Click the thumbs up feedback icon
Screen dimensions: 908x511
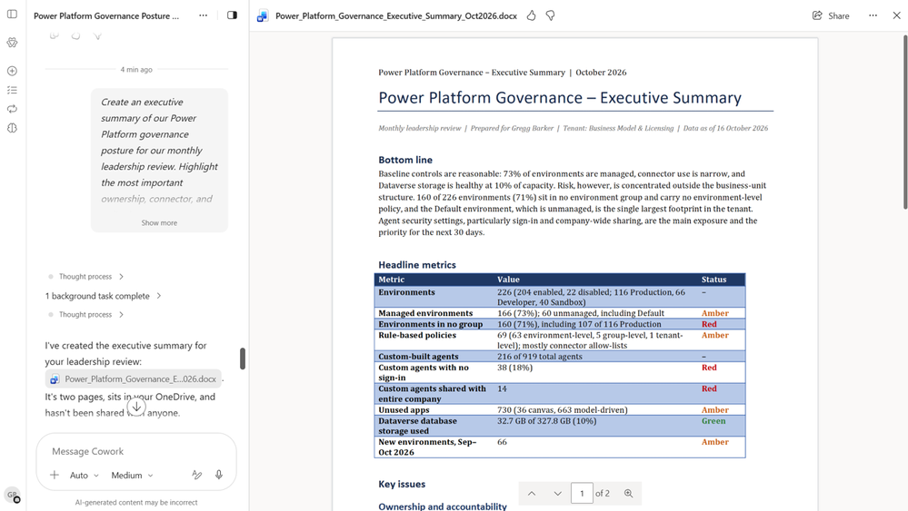coord(531,15)
